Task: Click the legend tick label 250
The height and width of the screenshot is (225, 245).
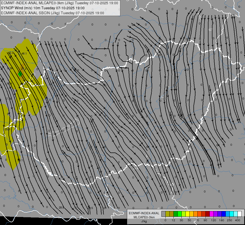Action: point(229,220)
